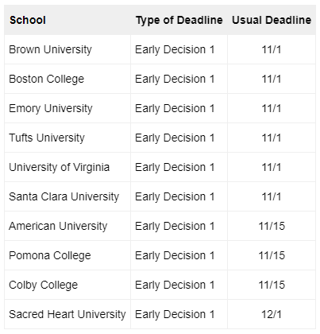This screenshot has height=334, width=320.
Task: Select the Brown University cell
Action: pyautogui.click(x=67, y=49)
